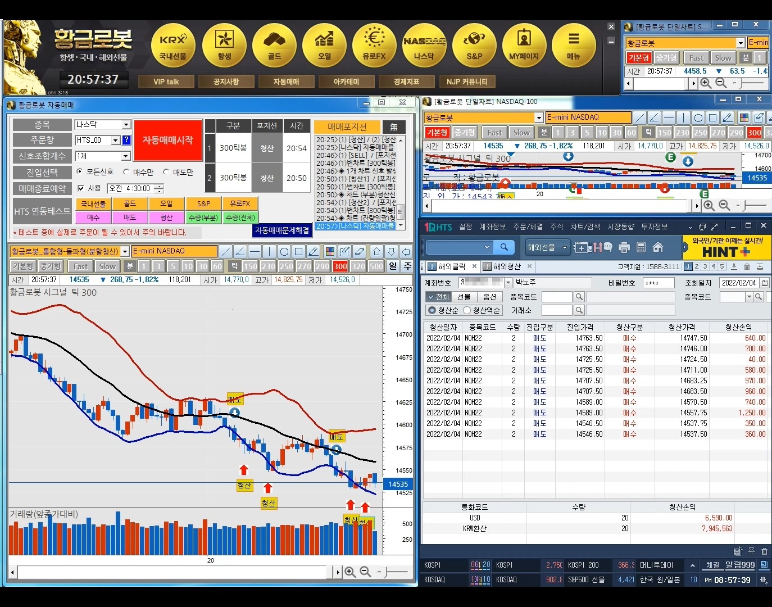Click printer icon in 1QHTS toolbar
The width and height of the screenshot is (772, 607).
tap(624, 247)
